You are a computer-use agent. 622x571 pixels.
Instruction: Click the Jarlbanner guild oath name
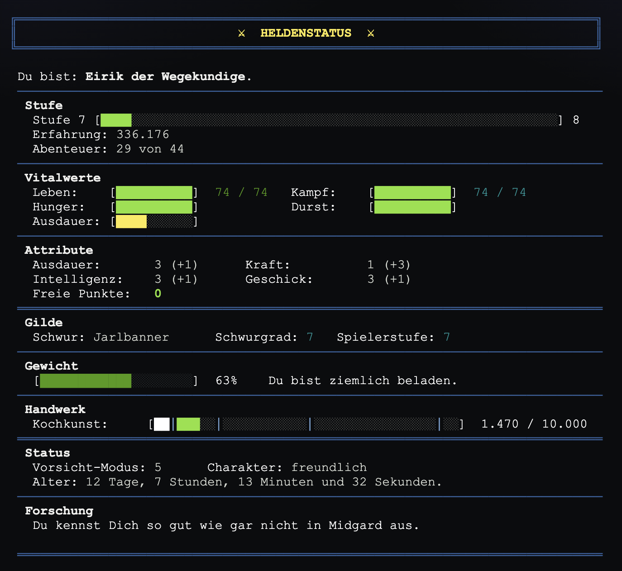pyautogui.click(x=131, y=337)
